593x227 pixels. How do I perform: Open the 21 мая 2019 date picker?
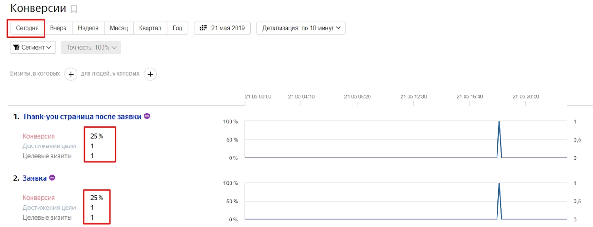(222, 28)
